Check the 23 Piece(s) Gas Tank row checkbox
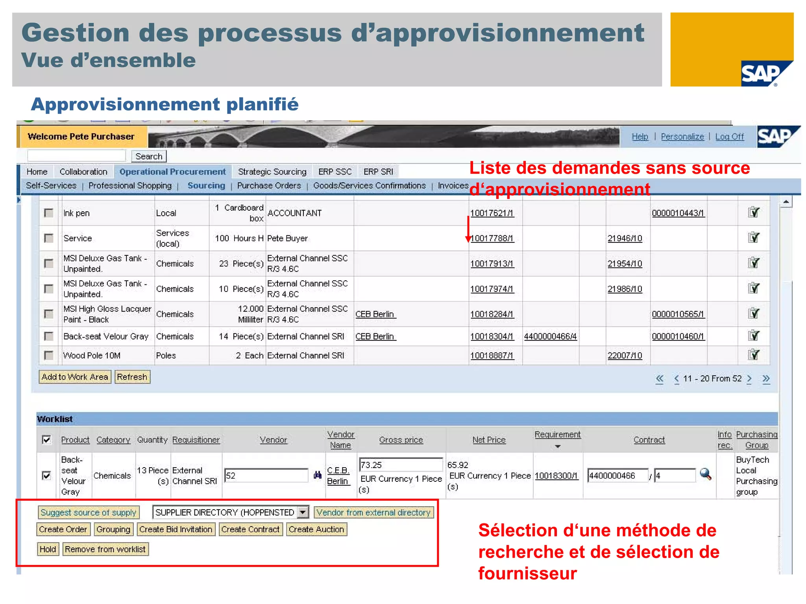This screenshot has width=806, height=604. click(x=49, y=263)
